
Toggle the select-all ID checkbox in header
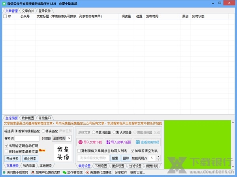click(x=5, y=16)
